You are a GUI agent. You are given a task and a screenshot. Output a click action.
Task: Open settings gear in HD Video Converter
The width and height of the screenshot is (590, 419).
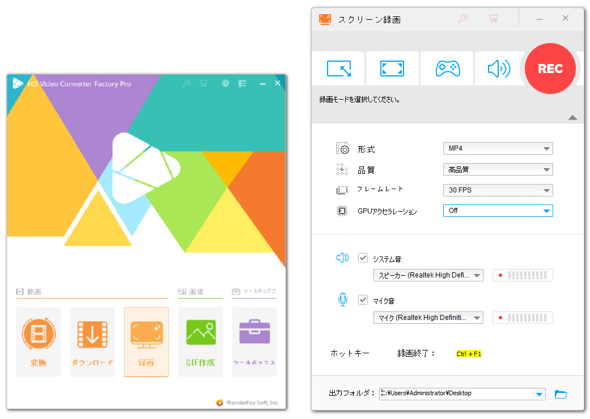tap(226, 83)
